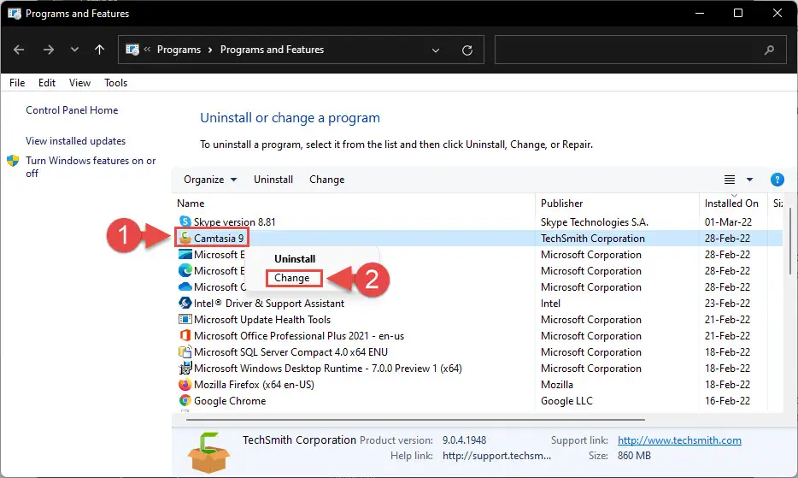Screen dimensions: 798x478
Task: Click the address bar control panel icon
Action: pyautogui.click(x=132, y=50)
